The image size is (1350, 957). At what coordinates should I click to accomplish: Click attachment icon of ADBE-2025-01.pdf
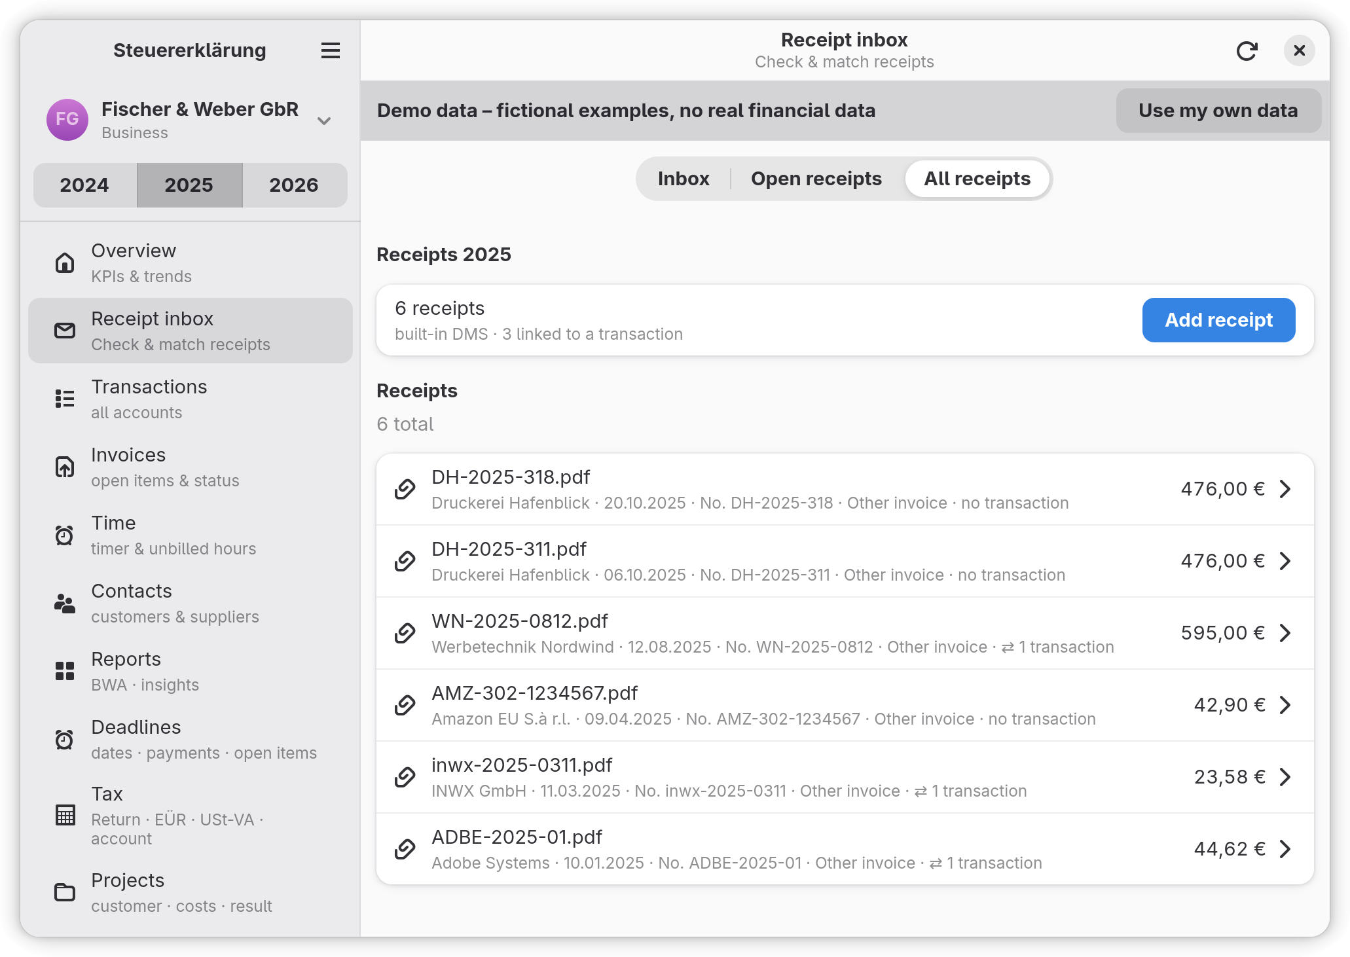405,849
